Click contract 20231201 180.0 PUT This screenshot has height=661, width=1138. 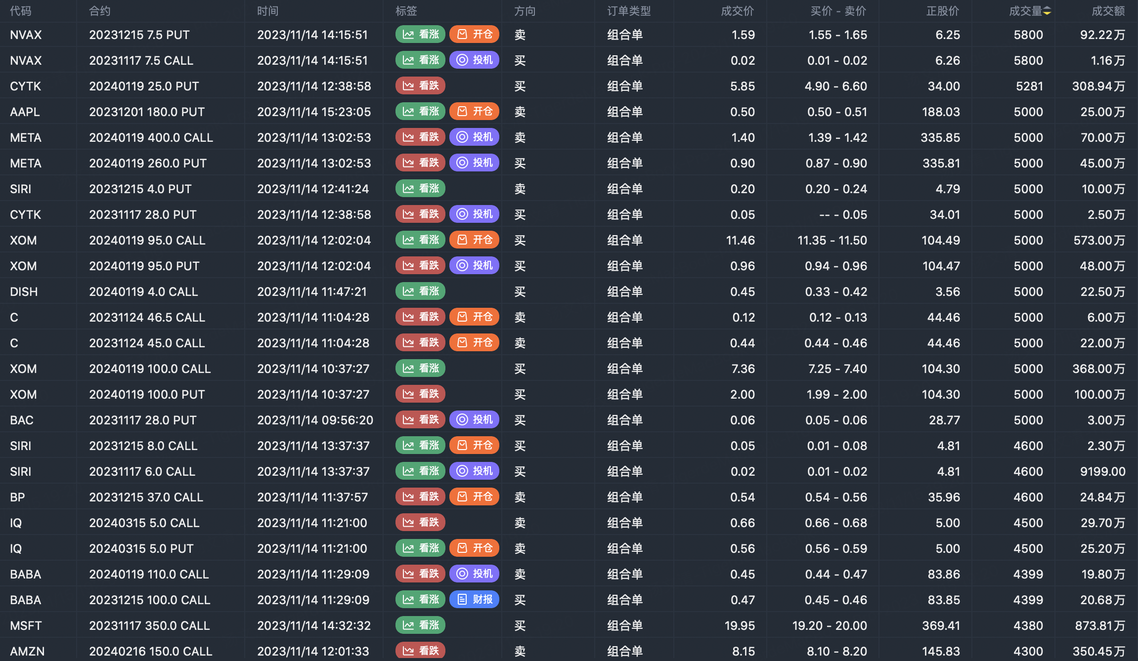click(x=147, y=112)
